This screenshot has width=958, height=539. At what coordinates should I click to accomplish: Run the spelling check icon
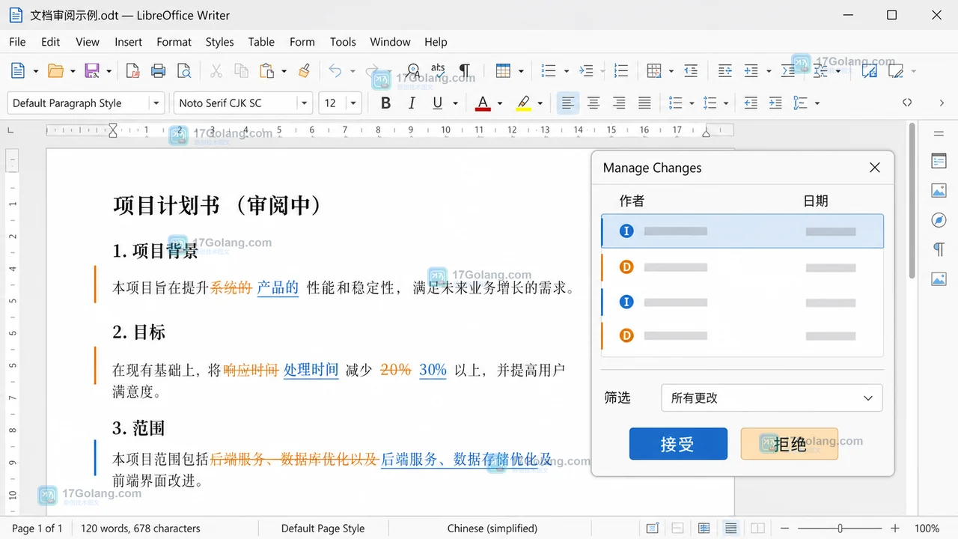[x=439, y=71]
